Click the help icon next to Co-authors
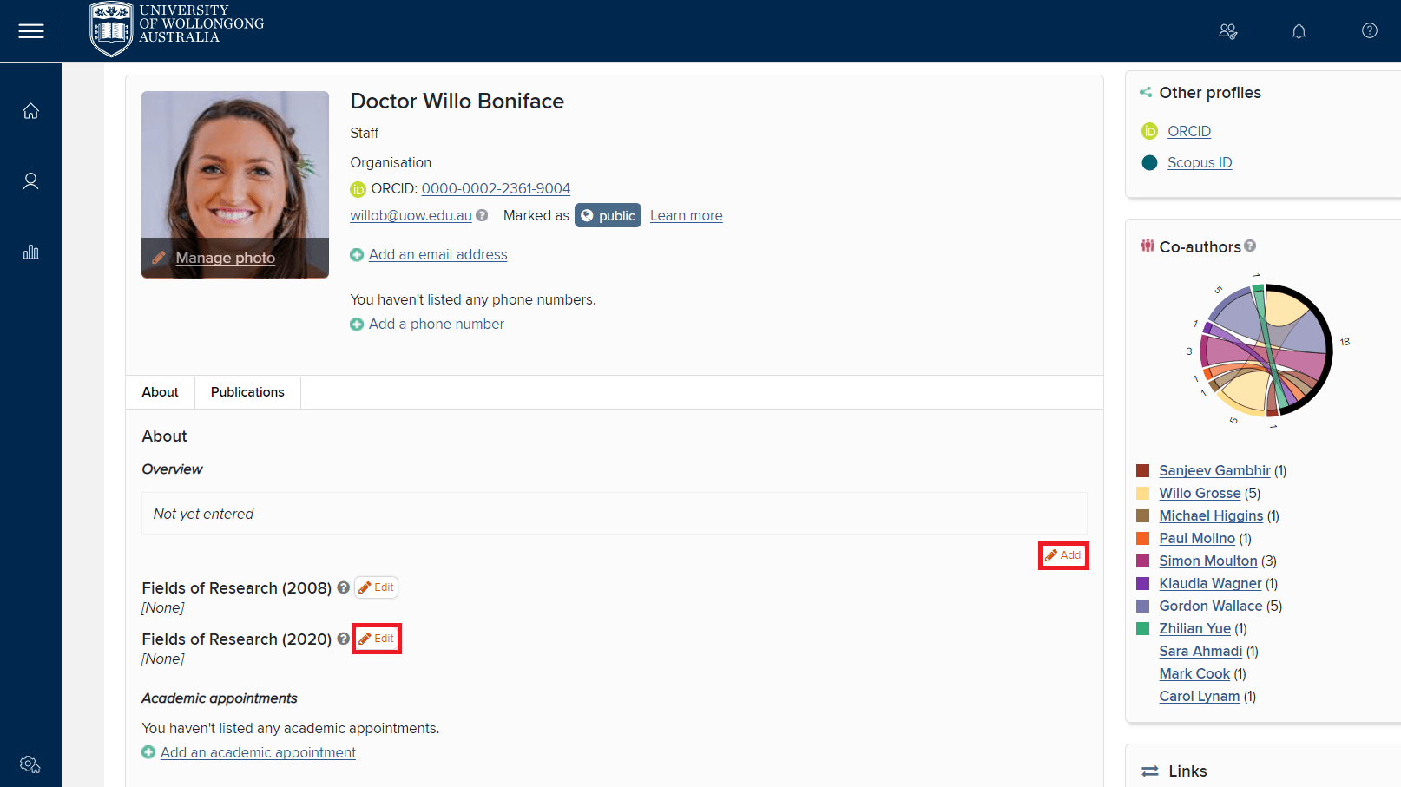This screenshot has width=1401, height=787. point(1250,246)
